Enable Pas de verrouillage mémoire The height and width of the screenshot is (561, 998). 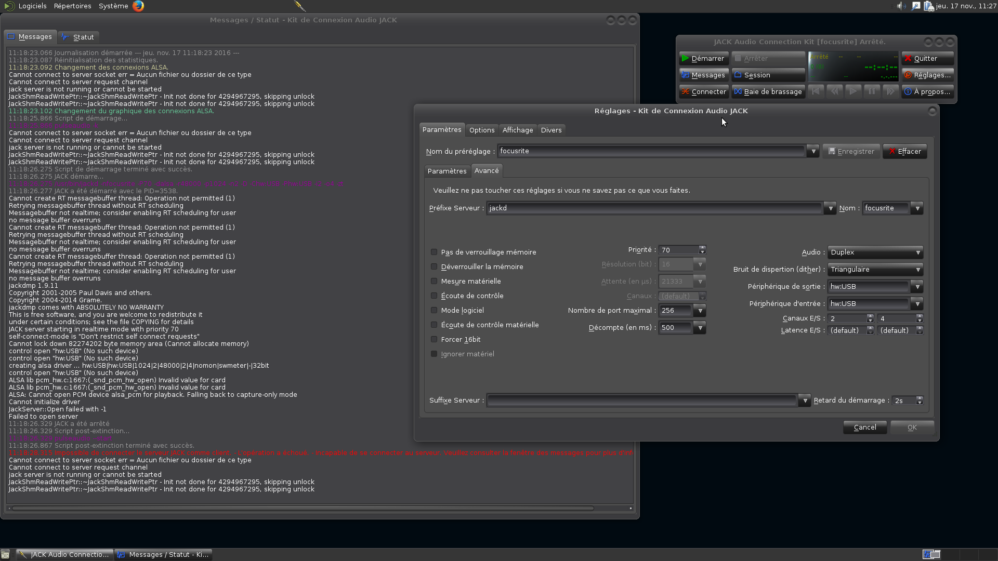pos(434,252)
